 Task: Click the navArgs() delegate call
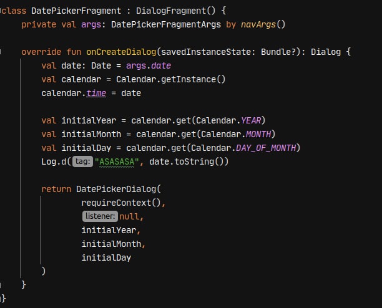point(263,24)
